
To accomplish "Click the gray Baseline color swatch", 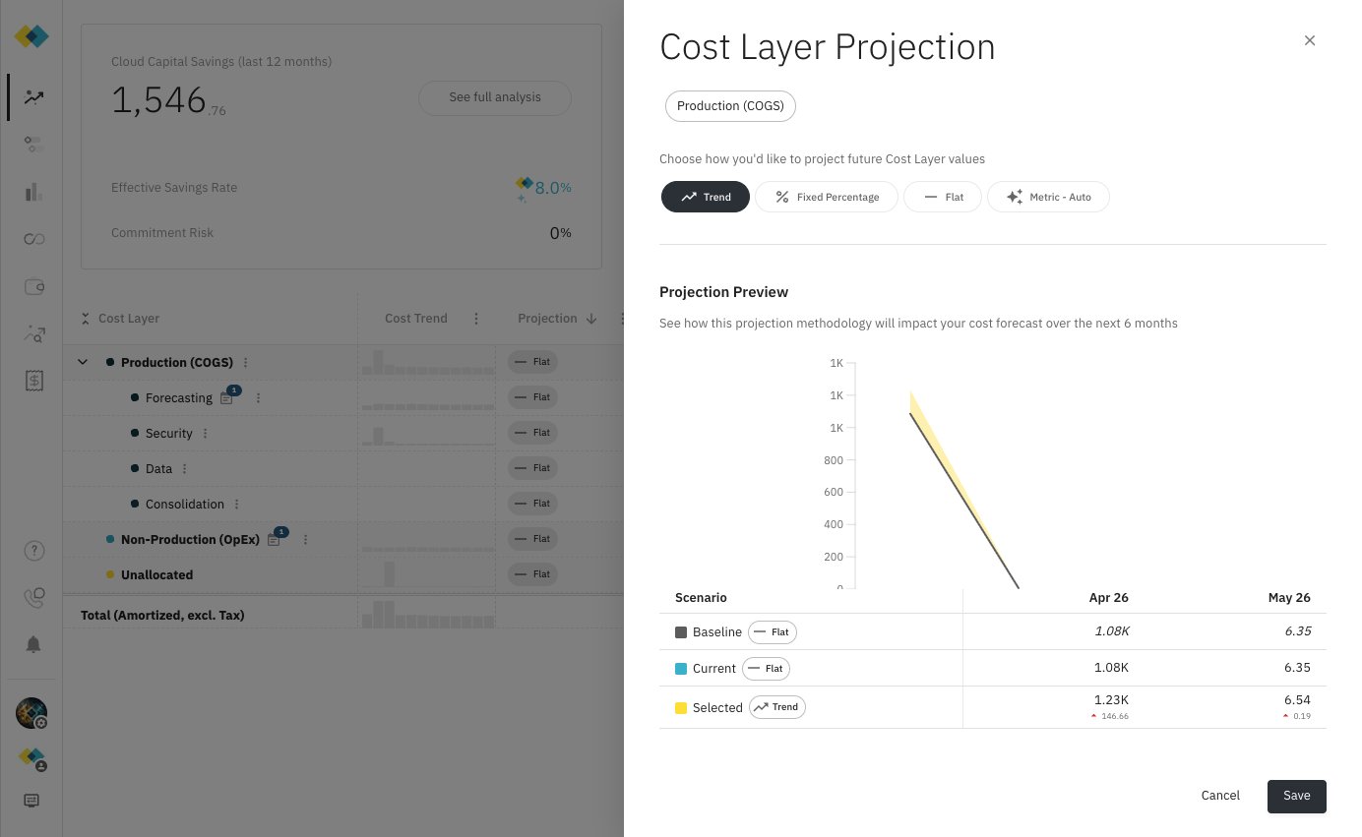I will [681, 632].
